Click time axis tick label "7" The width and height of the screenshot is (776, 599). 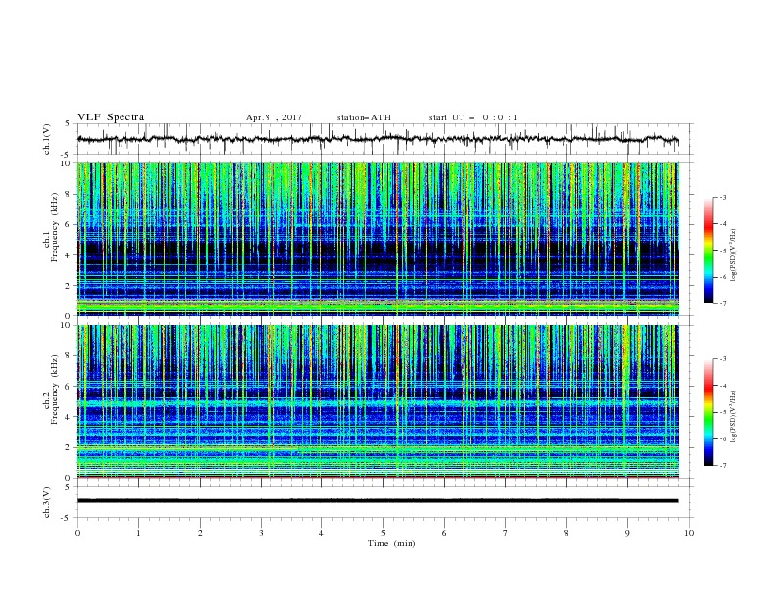point(506,533)
